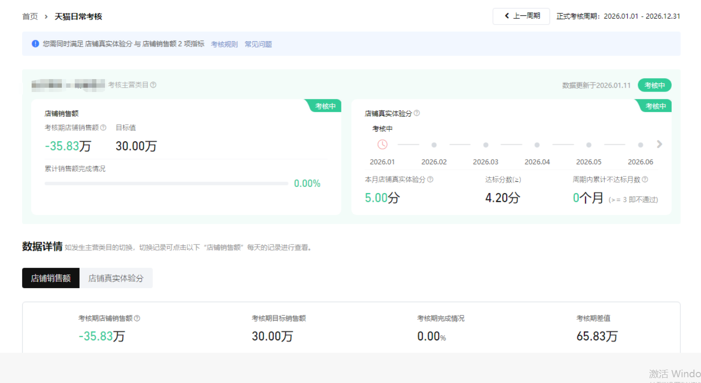Screen dimensions: 701x383
Task: Click help icon next to 本月店铺真实体验分
Action: point(430,179)
